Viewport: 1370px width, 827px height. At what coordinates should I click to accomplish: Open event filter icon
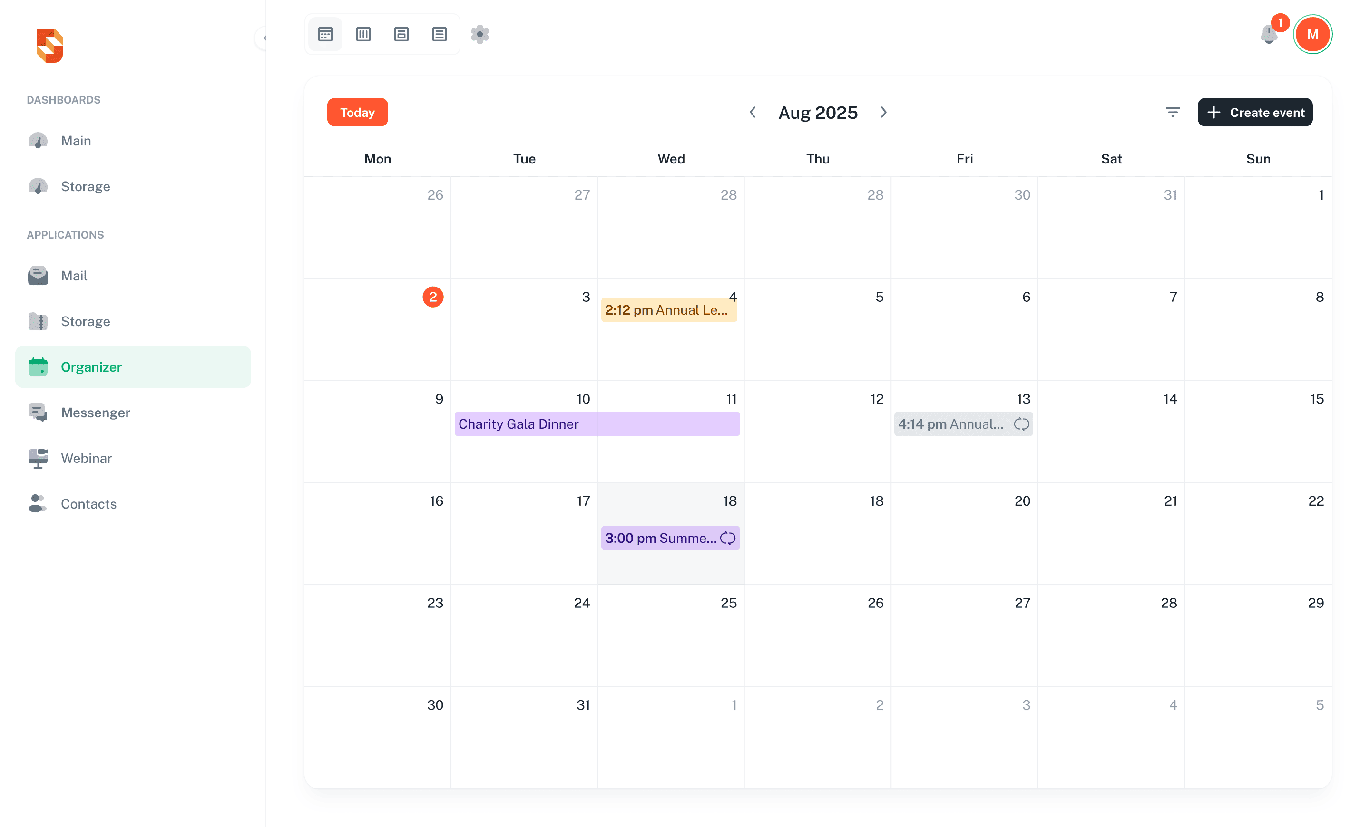[1173, 113]
